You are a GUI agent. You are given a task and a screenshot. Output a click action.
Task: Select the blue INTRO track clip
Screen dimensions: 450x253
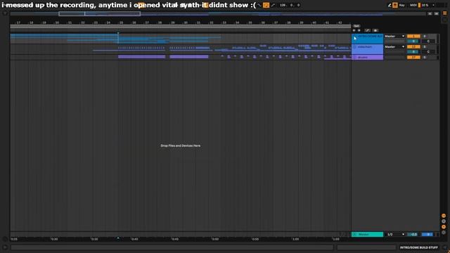pyautogui.click(x=64, y=36)
